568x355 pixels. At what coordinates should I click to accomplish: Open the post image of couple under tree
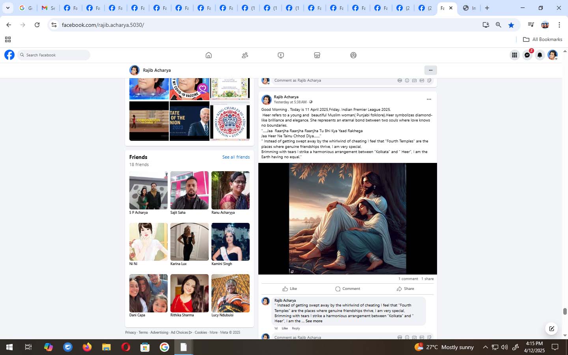click(348, 219)
